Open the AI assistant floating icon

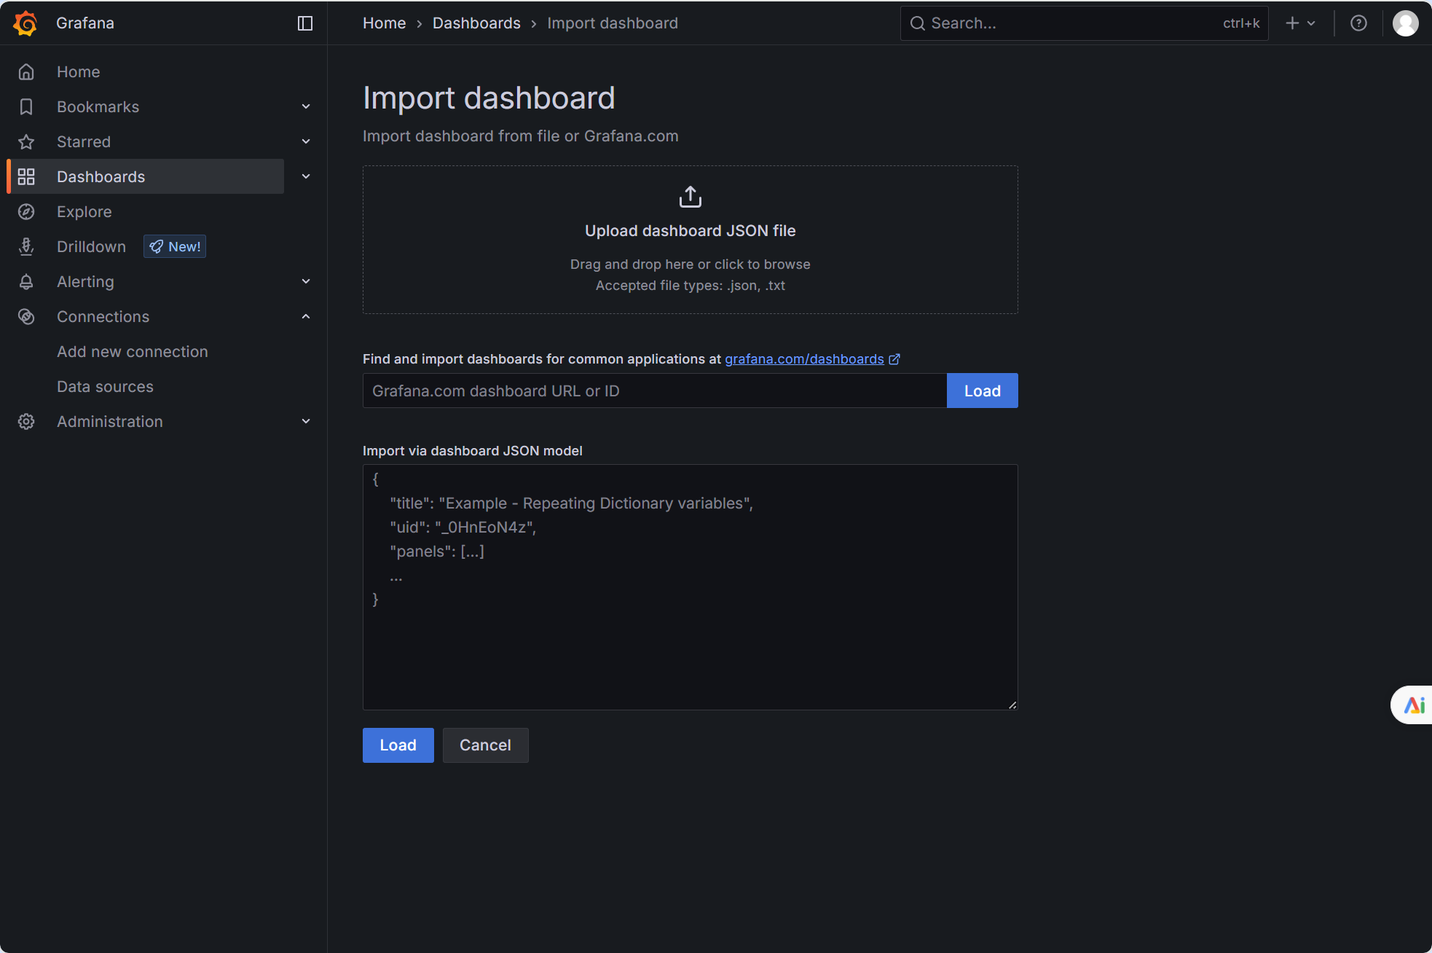point(1414,705)
